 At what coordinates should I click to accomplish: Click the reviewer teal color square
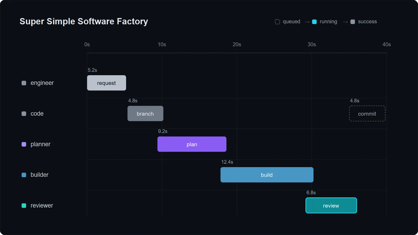tap(24, 205)
